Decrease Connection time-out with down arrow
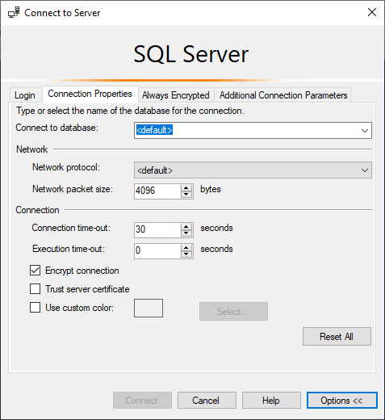Screen dimensions: 385x420 [x=186, y=233]
